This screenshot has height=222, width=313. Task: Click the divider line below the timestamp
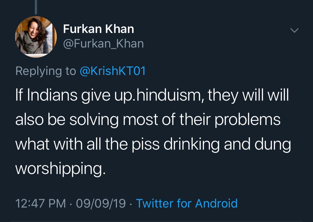point(156,221)
